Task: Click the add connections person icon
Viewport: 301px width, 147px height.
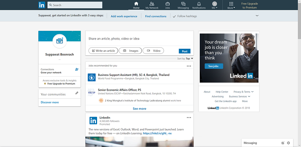Action: (x=77, y=69)
